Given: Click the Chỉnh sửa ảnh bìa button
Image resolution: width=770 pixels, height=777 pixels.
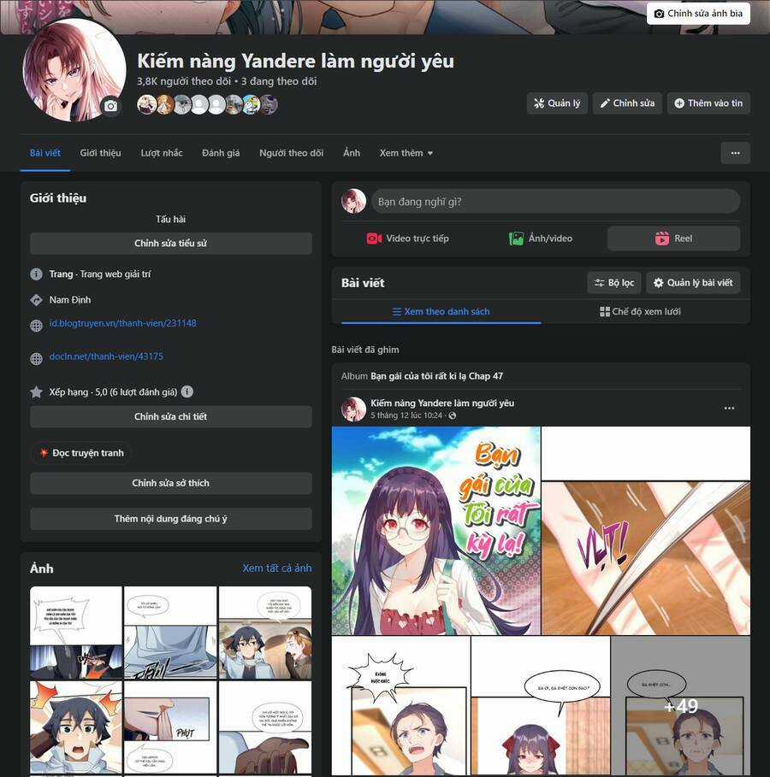Looking at the screenshot, I should [698, 14].
